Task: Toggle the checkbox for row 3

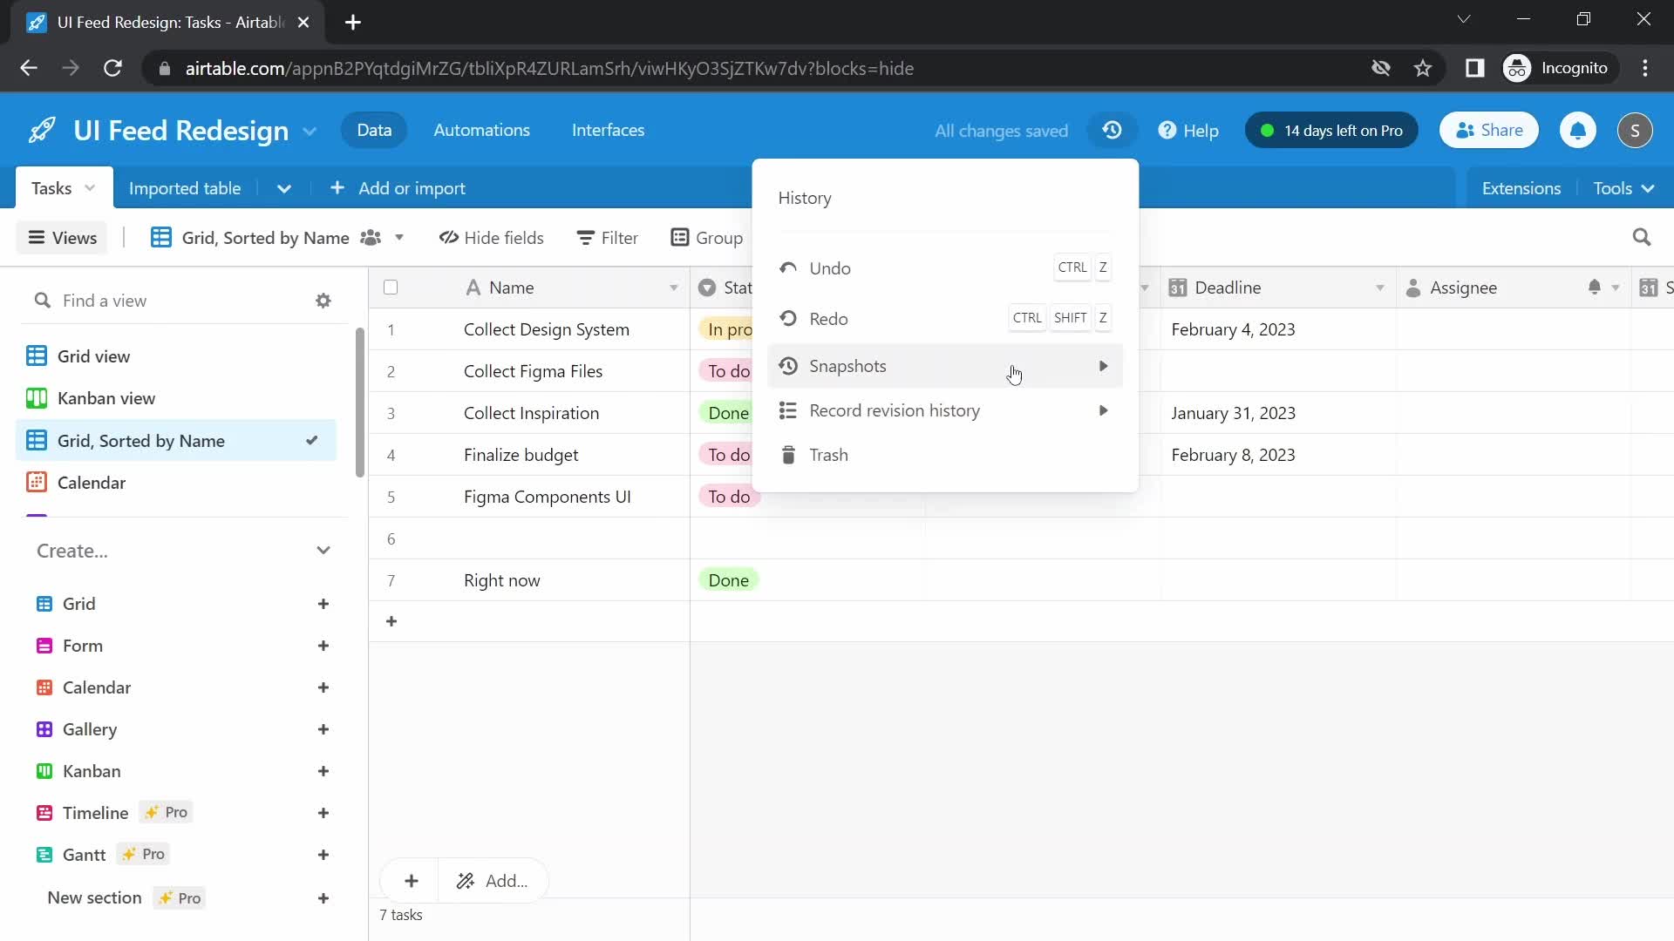Action: (x=391, y=412)
